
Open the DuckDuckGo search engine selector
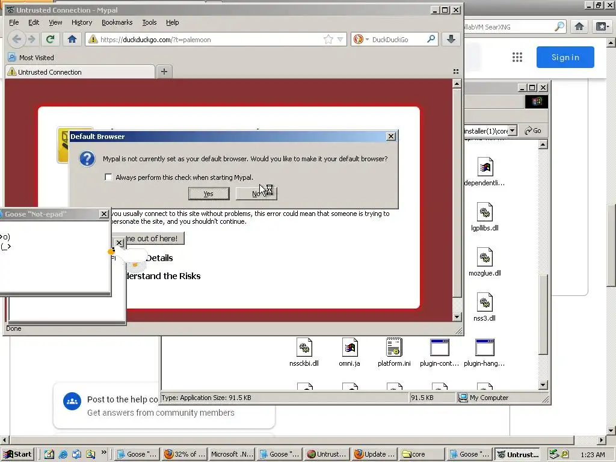[361, 39]
